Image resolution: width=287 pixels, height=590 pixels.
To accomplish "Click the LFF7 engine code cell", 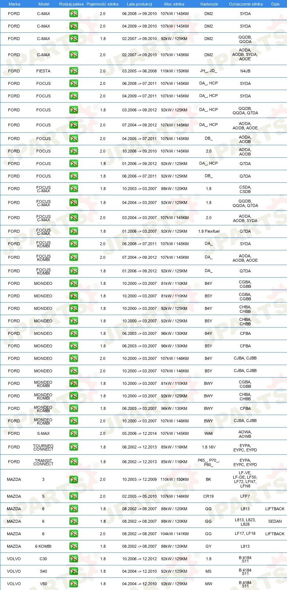I will (x=245, y=496).
